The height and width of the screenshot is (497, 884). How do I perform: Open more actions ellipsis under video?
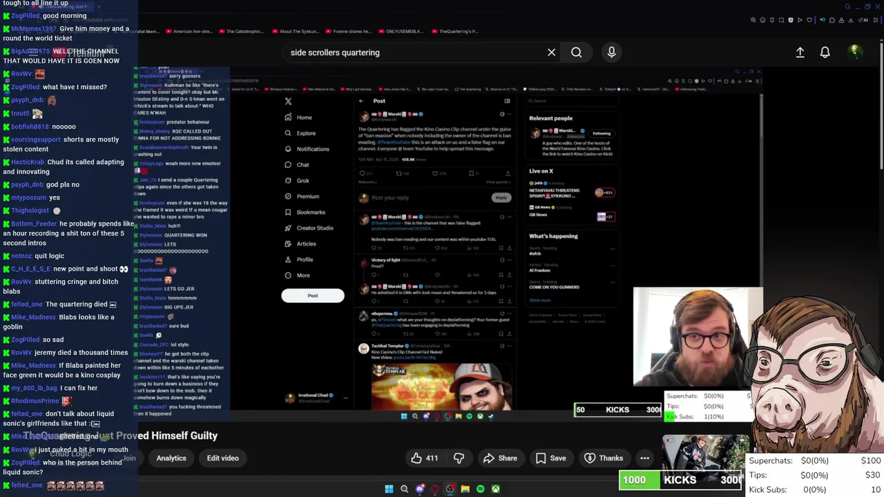(x=644, y=458)
